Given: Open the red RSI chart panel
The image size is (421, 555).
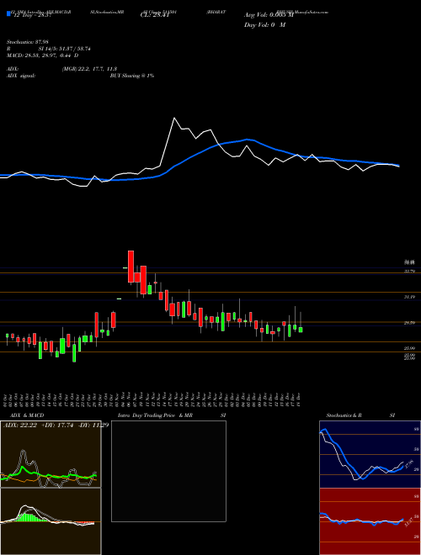Looking at the screenshot, I should pos(370,521).
